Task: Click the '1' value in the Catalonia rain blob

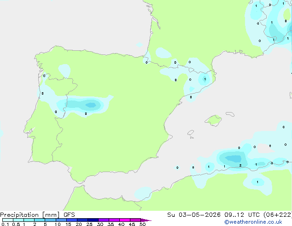Action: point(205,79)
